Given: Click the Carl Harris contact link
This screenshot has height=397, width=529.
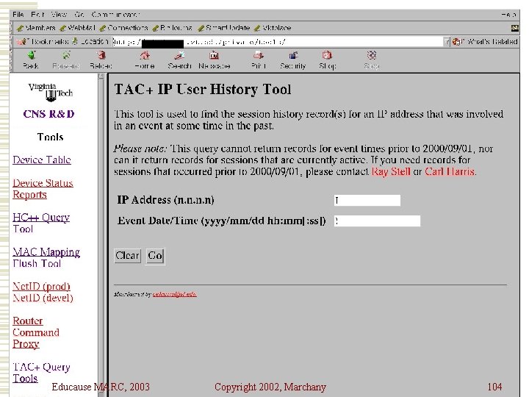Looking at the screenshot, I should pos(450,171).
